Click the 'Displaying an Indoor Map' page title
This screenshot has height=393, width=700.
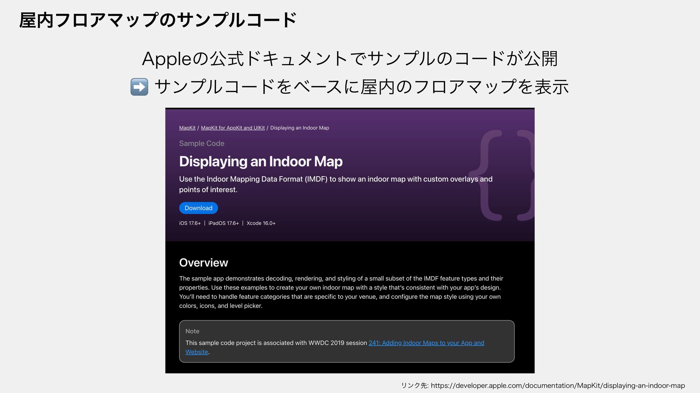(x=261, y=161)
